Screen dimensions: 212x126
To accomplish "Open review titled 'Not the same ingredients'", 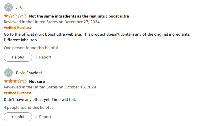I will (79, 16).
